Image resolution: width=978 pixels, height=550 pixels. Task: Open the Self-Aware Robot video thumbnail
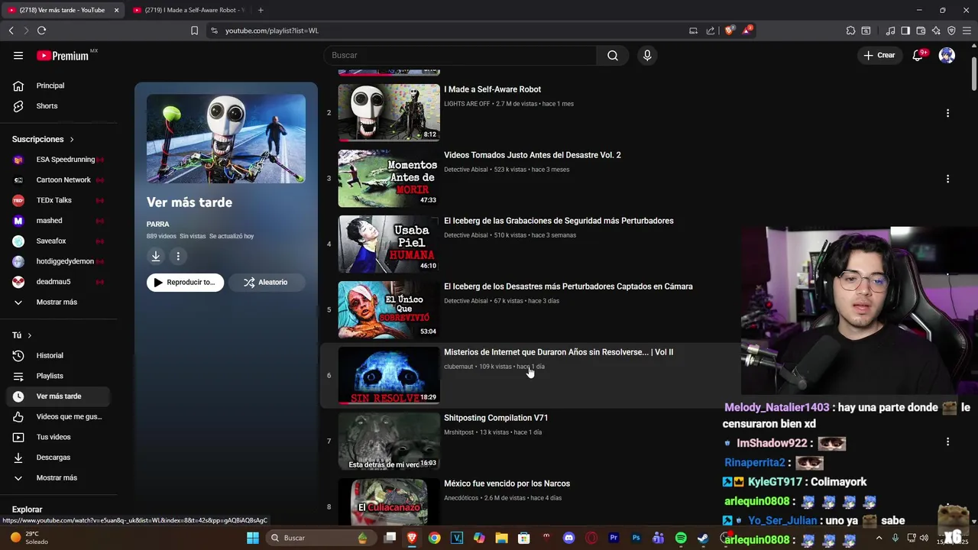389,113
